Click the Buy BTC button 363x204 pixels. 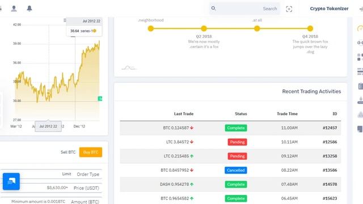pos(91,152)
